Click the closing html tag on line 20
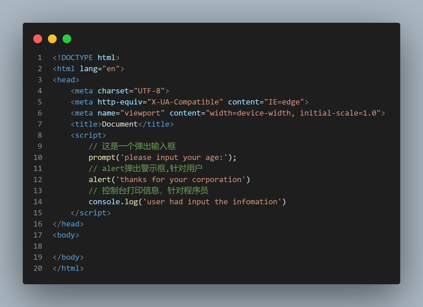423x307 pixels. click(68, 268)
